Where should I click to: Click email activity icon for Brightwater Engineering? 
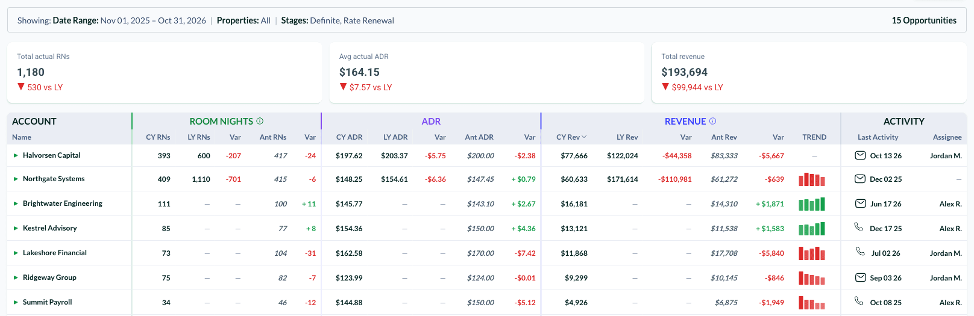[x=860, y=203]
